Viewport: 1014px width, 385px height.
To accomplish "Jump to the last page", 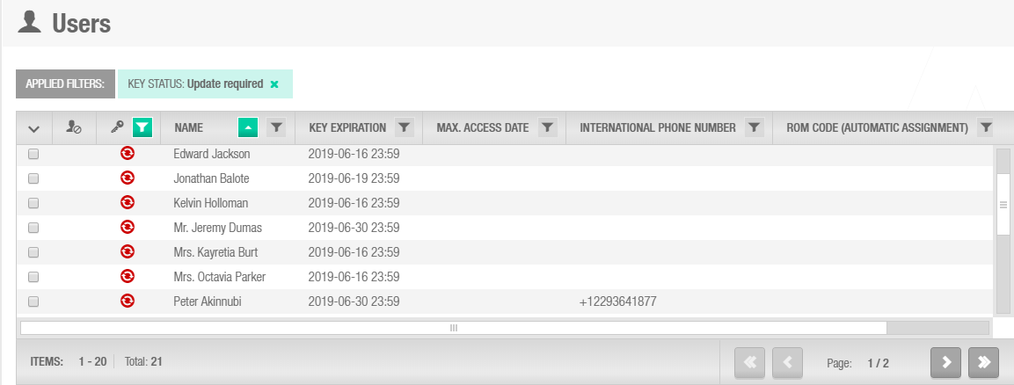I will click(x=983, y=363).
